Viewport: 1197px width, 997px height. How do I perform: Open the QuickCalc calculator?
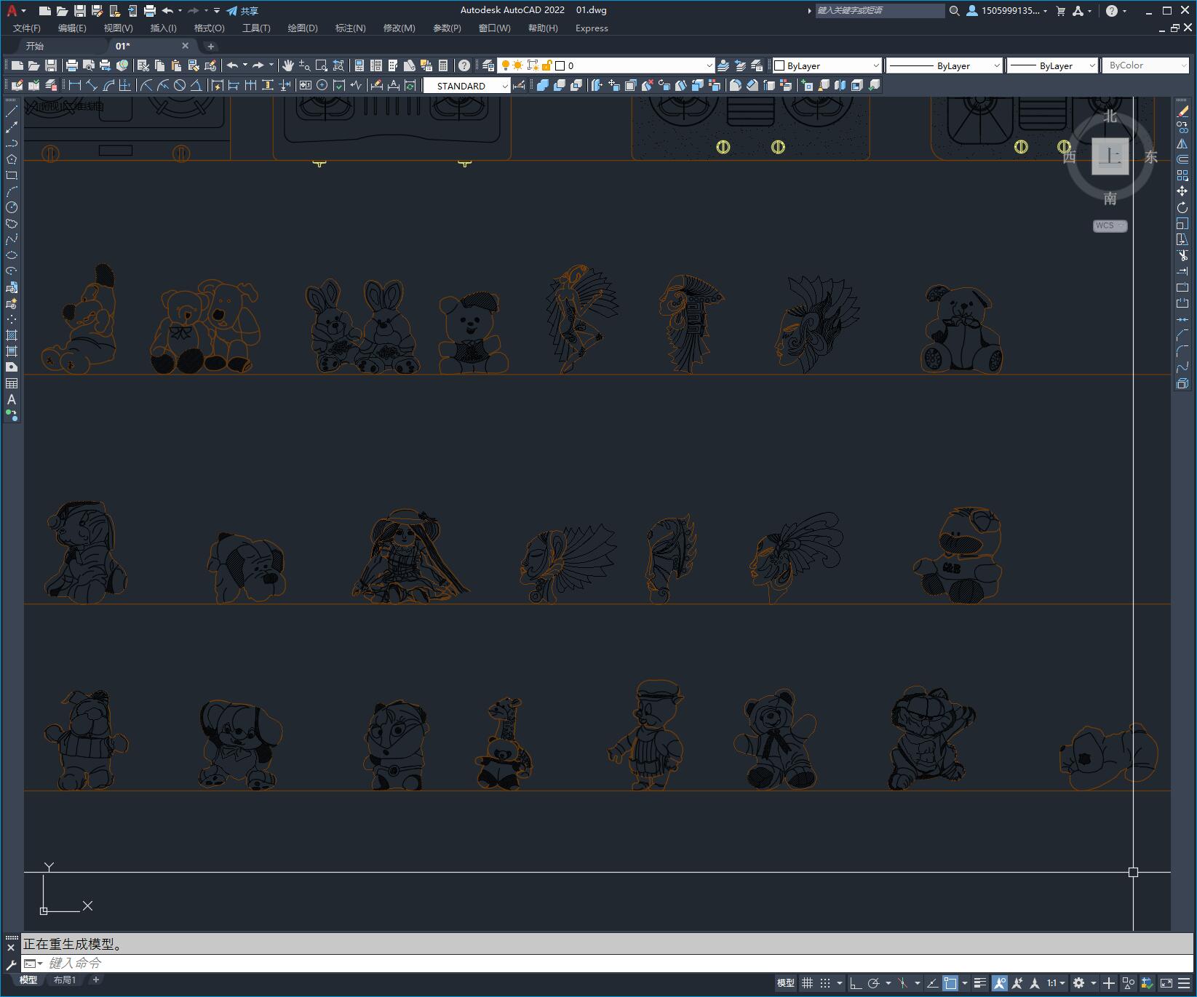click(x=443, y=65)
